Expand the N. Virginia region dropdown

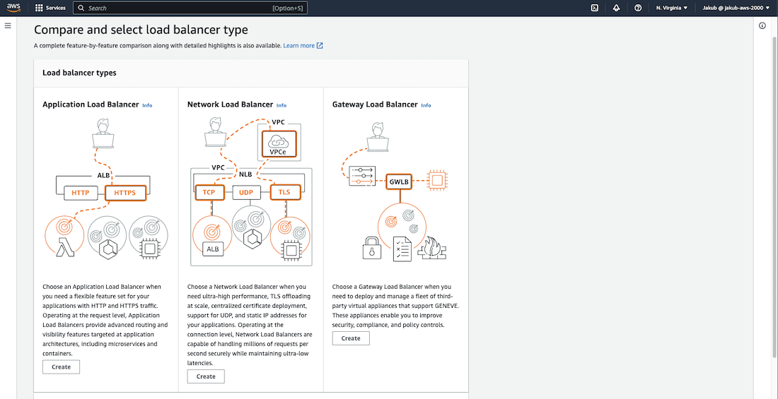[671, 8]
